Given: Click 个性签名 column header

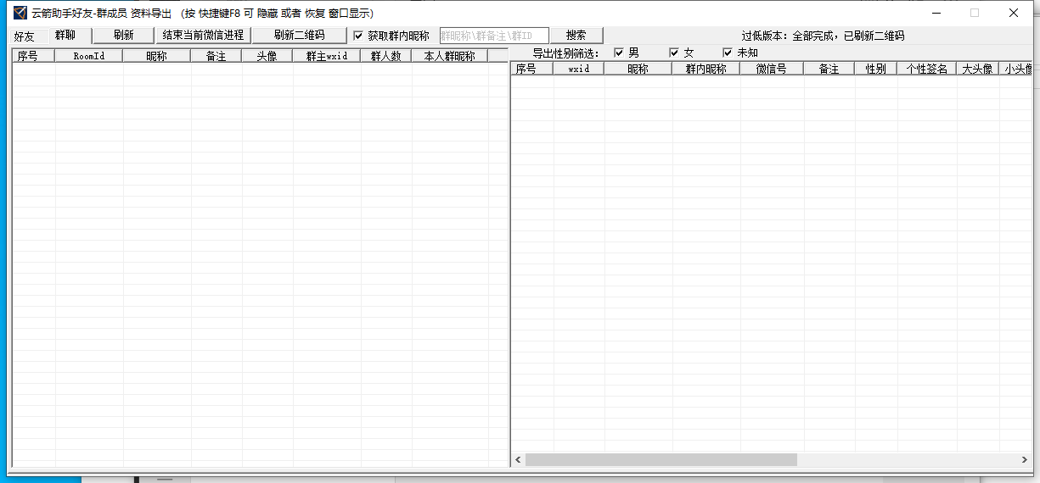Looking at the screenshot, I should (926, 69).
